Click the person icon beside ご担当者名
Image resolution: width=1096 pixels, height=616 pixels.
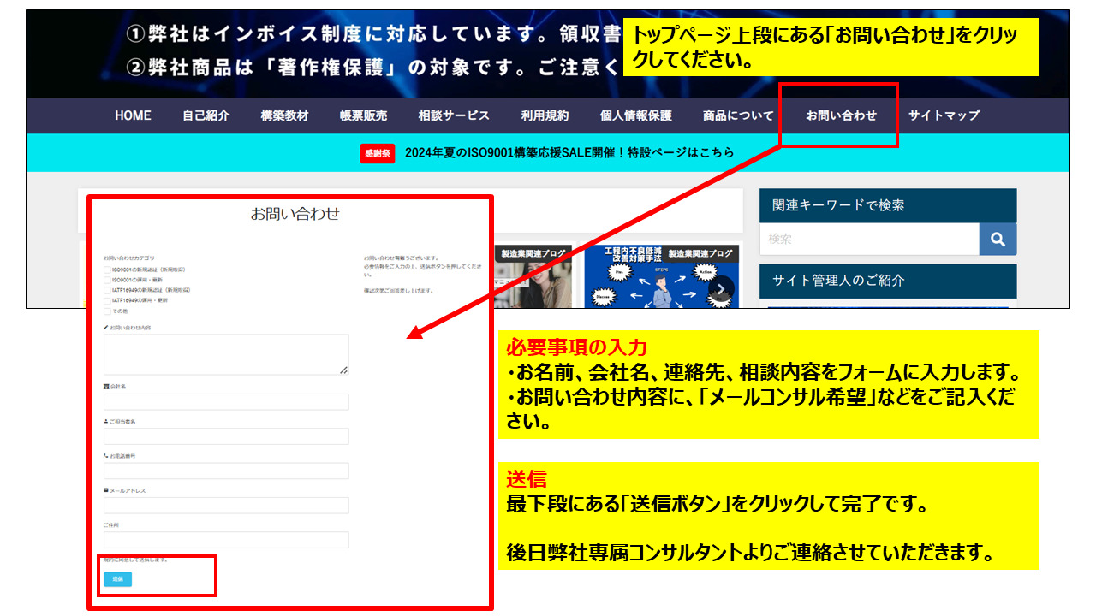point(104,421)
